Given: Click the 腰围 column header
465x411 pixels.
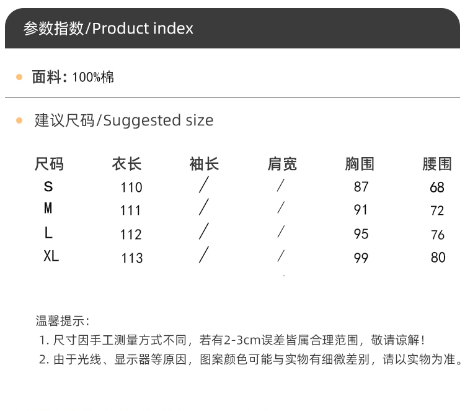Looking at the screenshot, I should 437,164.
